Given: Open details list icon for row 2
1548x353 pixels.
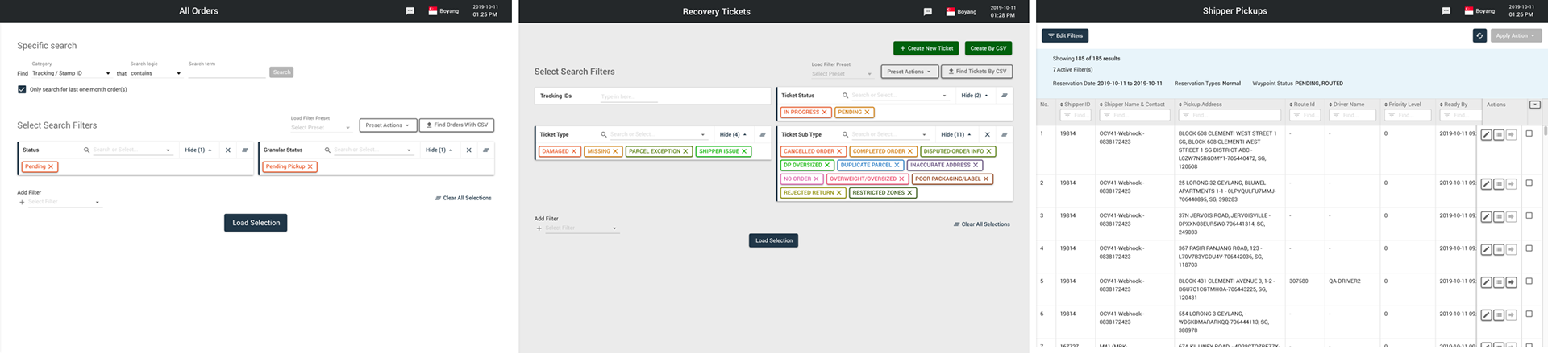Looking at the screenshot, I should click(x=1499, y=184).
